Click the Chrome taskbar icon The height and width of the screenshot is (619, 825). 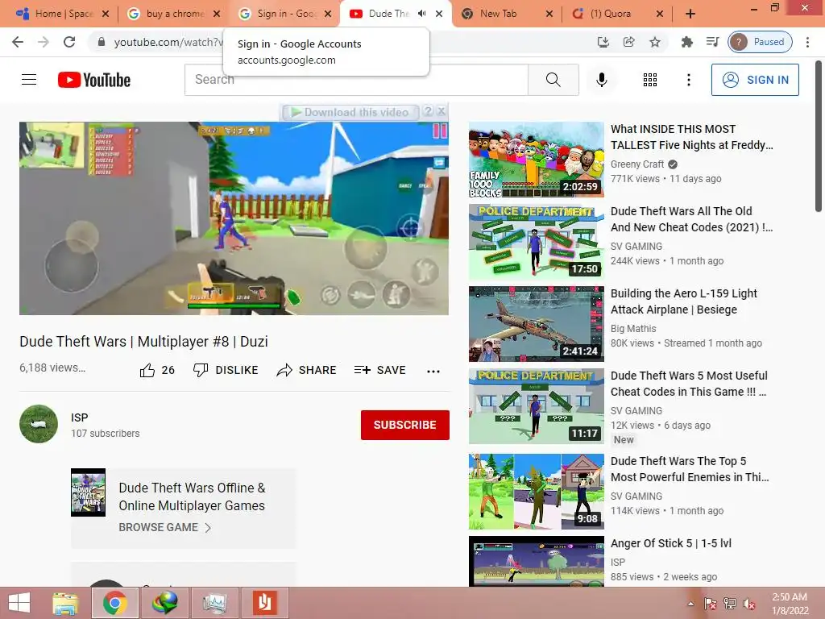(x=115, y=603)
